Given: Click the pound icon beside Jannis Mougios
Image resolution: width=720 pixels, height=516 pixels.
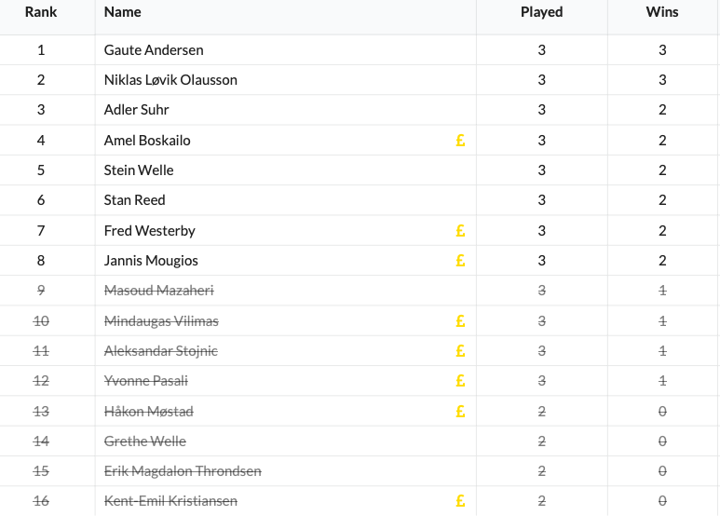Looking at the screenshot, I should (x=460, y=261).
